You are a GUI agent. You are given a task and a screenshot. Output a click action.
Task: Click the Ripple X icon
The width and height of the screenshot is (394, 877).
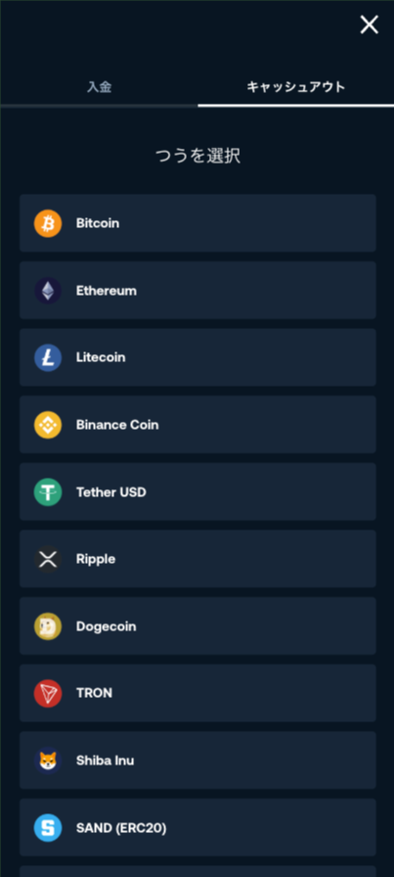pos(48,559)
